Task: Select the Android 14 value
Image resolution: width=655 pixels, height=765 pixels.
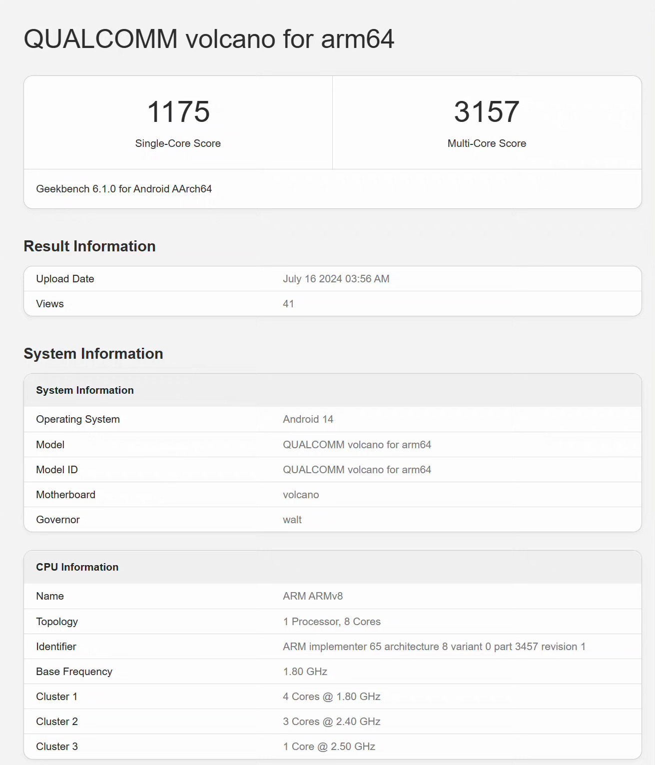Action: [308, 419]
